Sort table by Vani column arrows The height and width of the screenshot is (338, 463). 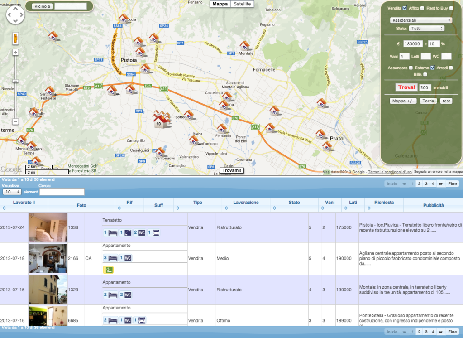(322, 208)
